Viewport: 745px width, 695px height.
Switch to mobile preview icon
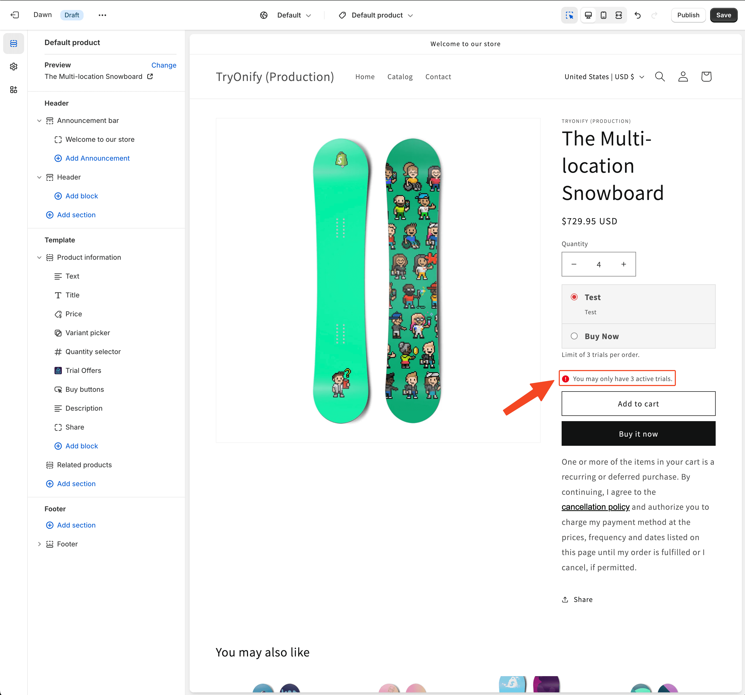coord(603,15)
